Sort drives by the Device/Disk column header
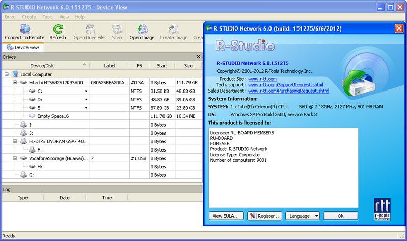 pos(46,66)
